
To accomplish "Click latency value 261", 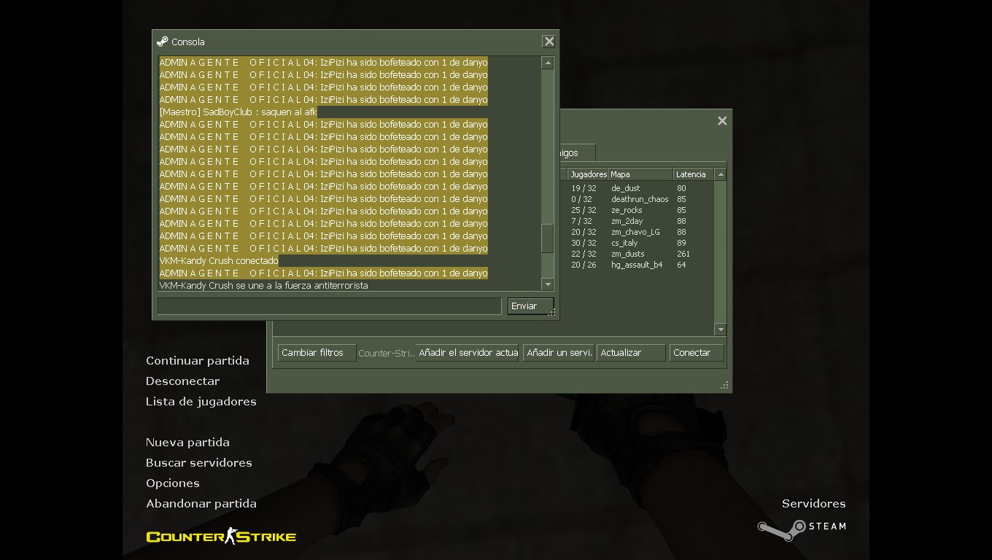I will (x=683, y=254).
